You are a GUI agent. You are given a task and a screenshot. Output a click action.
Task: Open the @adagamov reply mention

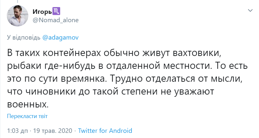click(60, 37)
